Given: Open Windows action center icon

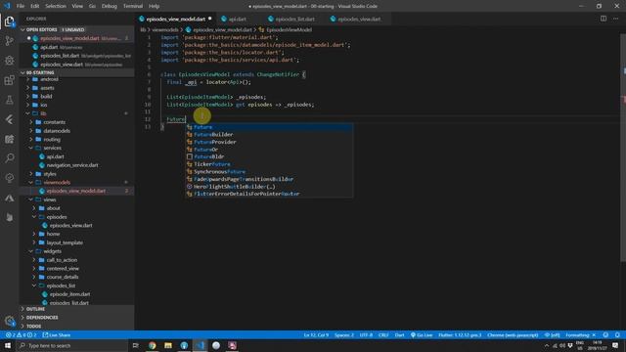Looking at the screenshot, I should click(615, 345).
